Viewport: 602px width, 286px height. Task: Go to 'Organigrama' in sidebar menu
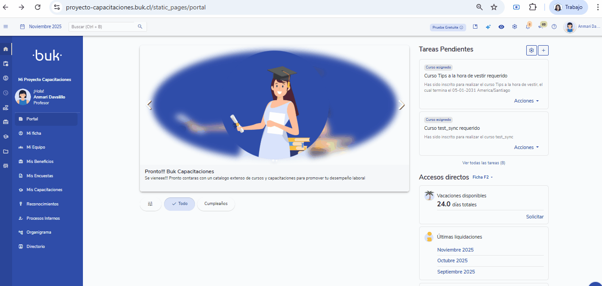point(39,232)
